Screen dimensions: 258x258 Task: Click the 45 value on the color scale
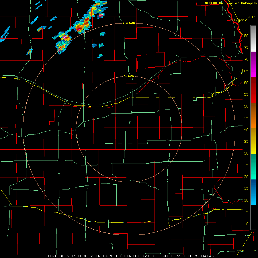pos(246,118)
